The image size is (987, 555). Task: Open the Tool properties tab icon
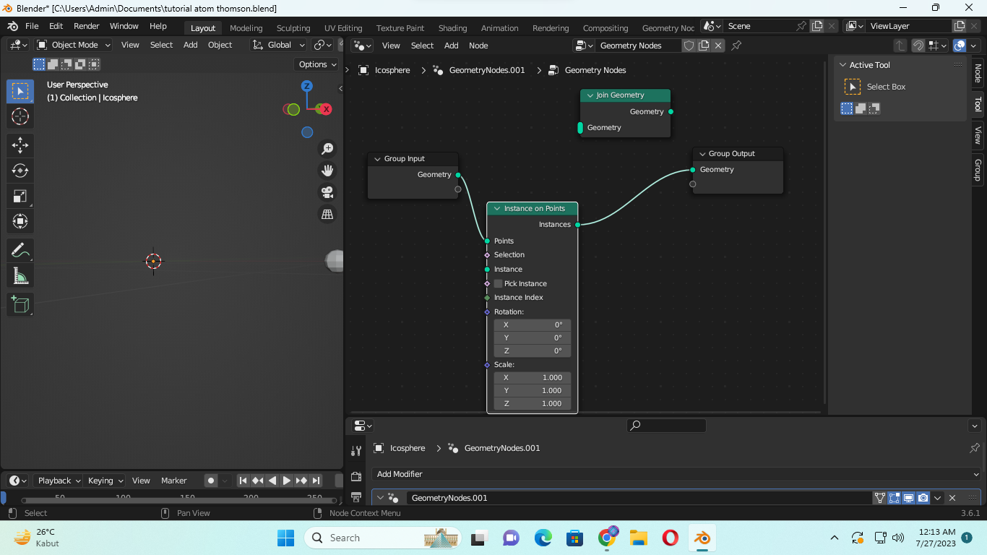[355, 451]
